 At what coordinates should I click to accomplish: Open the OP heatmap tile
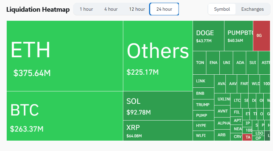click(258, 138)
